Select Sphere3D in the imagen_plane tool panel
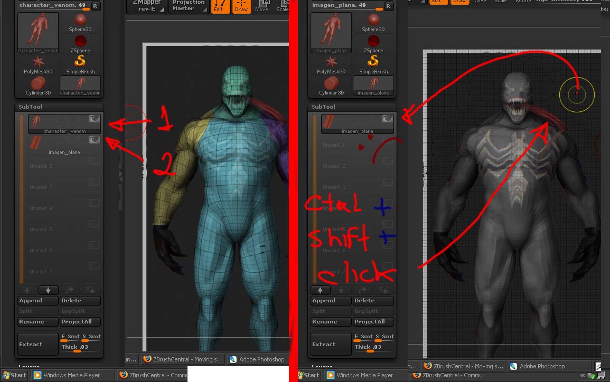This screenshot has height=382, width=610. [x=373, y=23]
